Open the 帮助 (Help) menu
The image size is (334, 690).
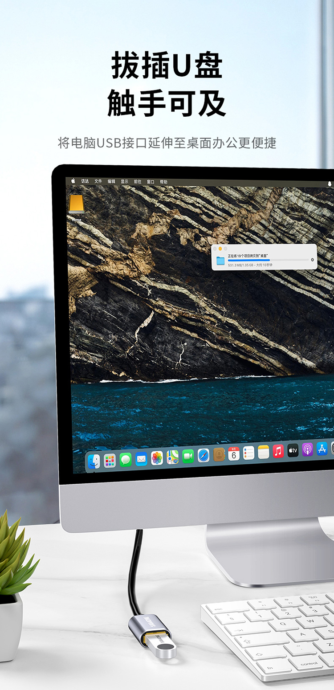[x=164, y=182]
